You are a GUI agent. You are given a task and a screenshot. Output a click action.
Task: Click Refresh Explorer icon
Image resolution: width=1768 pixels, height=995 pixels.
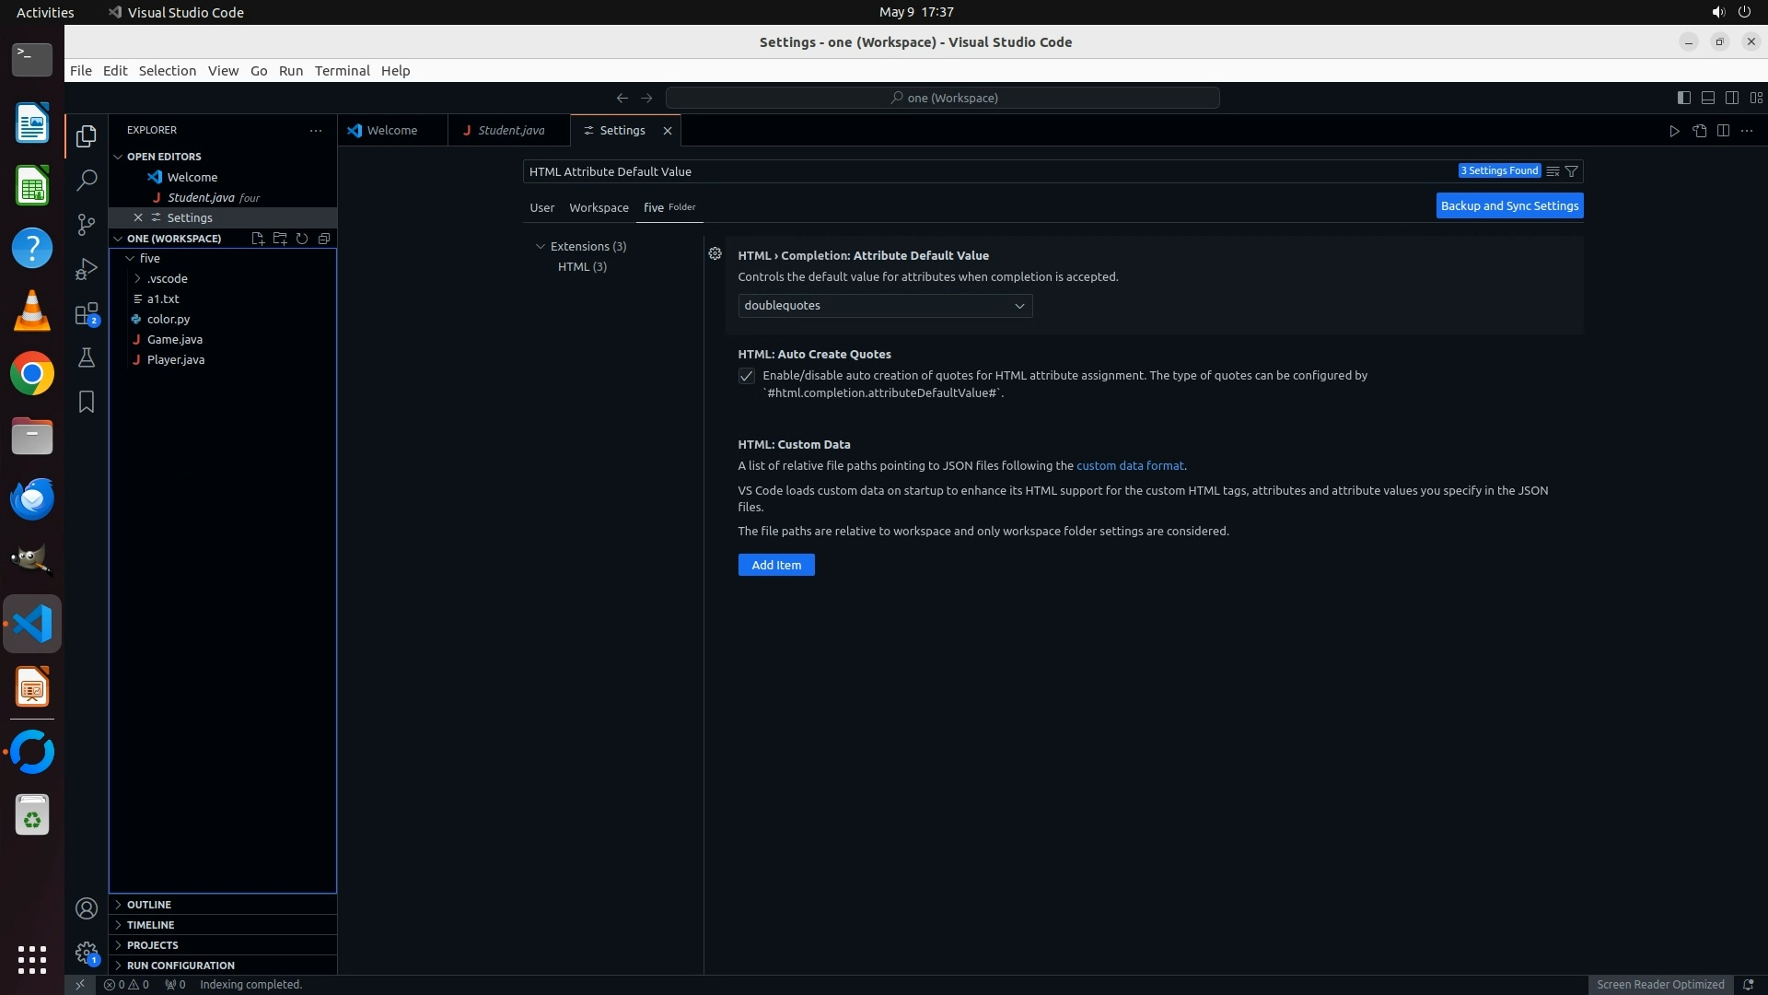point(302,239)
